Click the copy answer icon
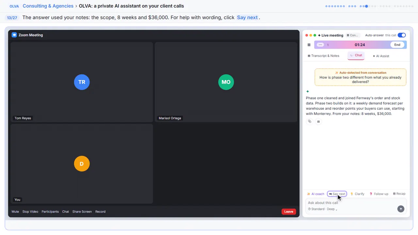This screenshot has width=418, height=235. [x=310, y=121]
